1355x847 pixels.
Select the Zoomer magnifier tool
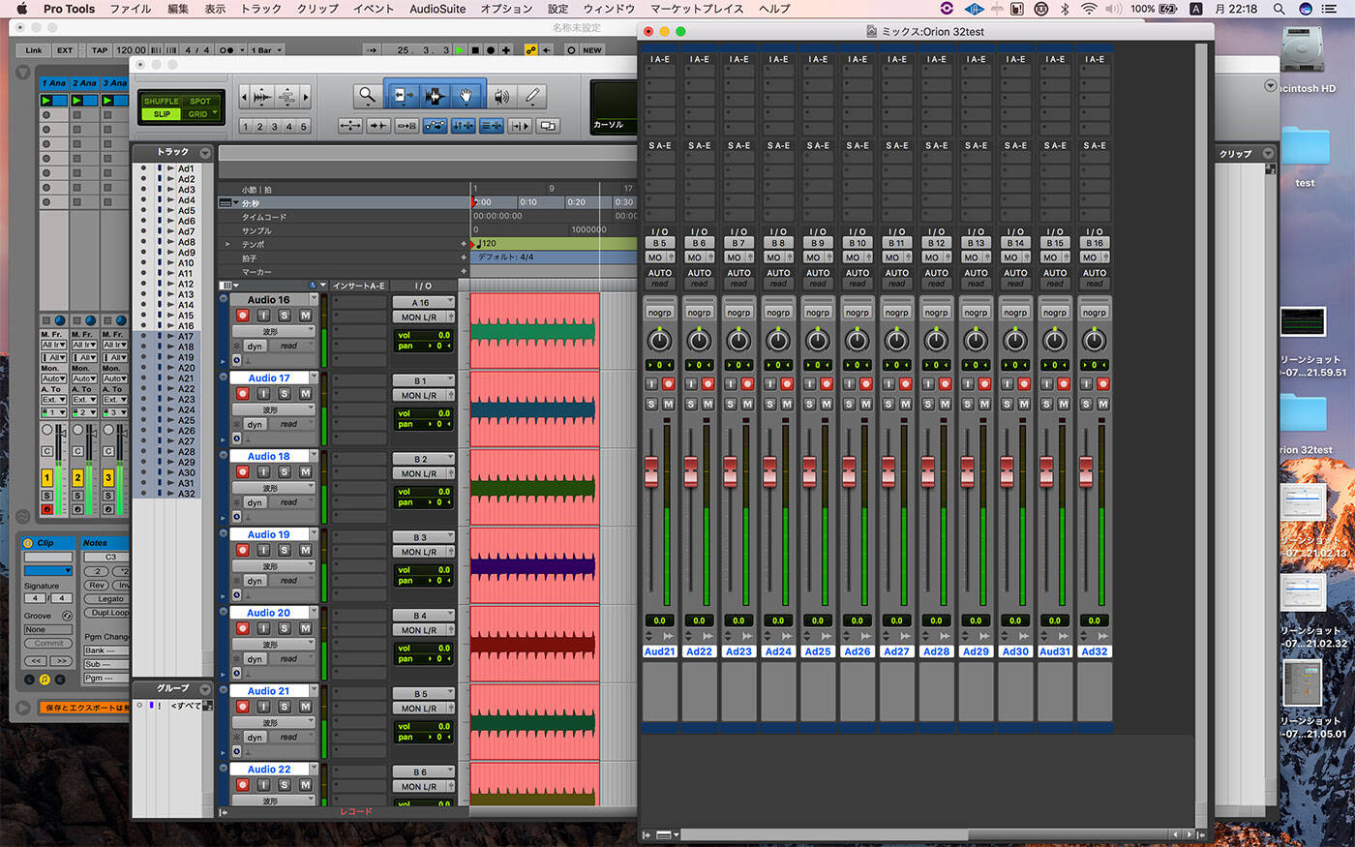[x=368, y=96]
